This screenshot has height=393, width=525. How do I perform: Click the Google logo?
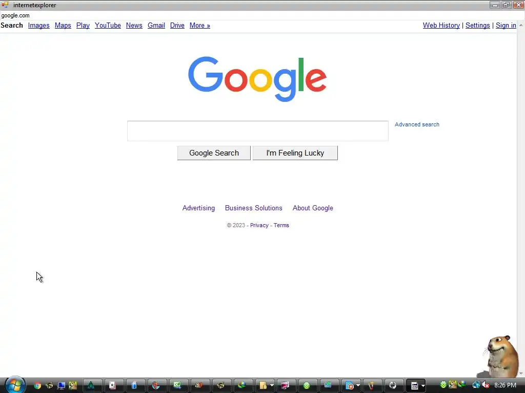[x=257, y=79]
